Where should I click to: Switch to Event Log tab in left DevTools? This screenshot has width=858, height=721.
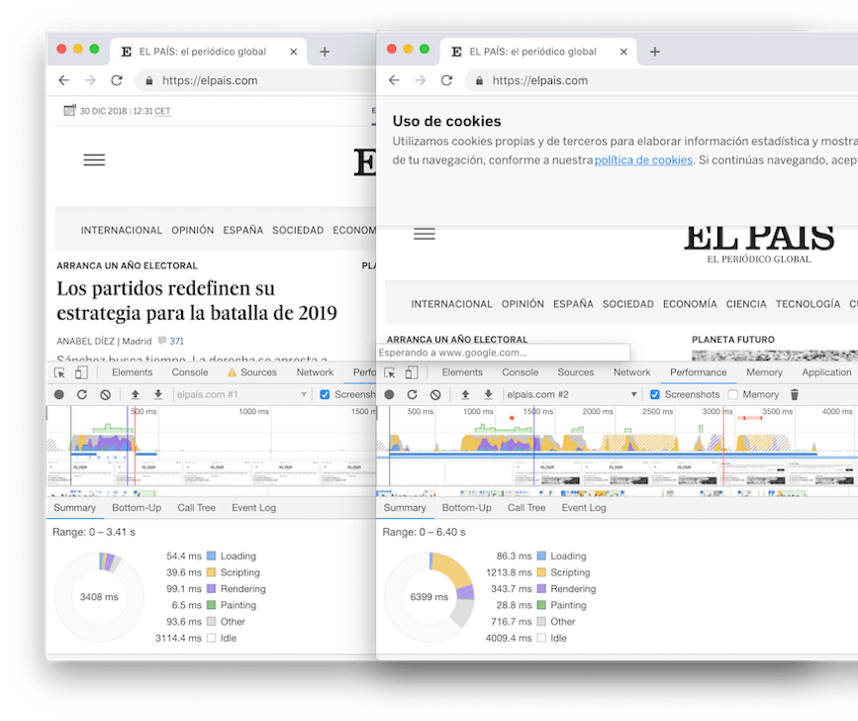pos(253,507)
